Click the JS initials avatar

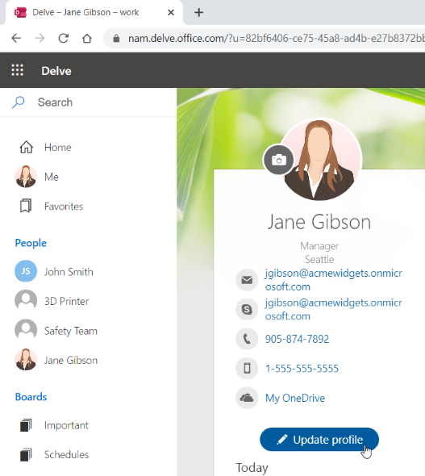point(26,271)
